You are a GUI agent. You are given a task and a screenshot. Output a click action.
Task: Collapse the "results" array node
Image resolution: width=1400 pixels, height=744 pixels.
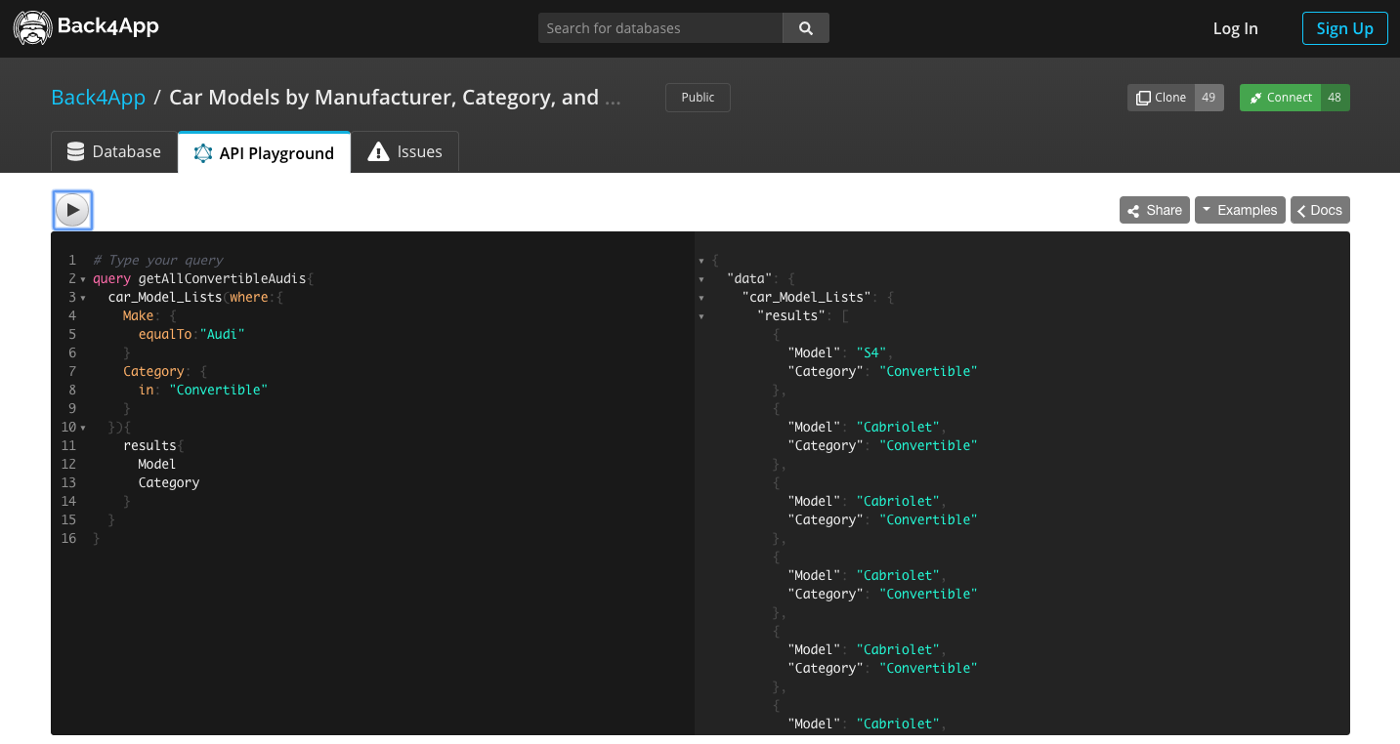(701, 316)
